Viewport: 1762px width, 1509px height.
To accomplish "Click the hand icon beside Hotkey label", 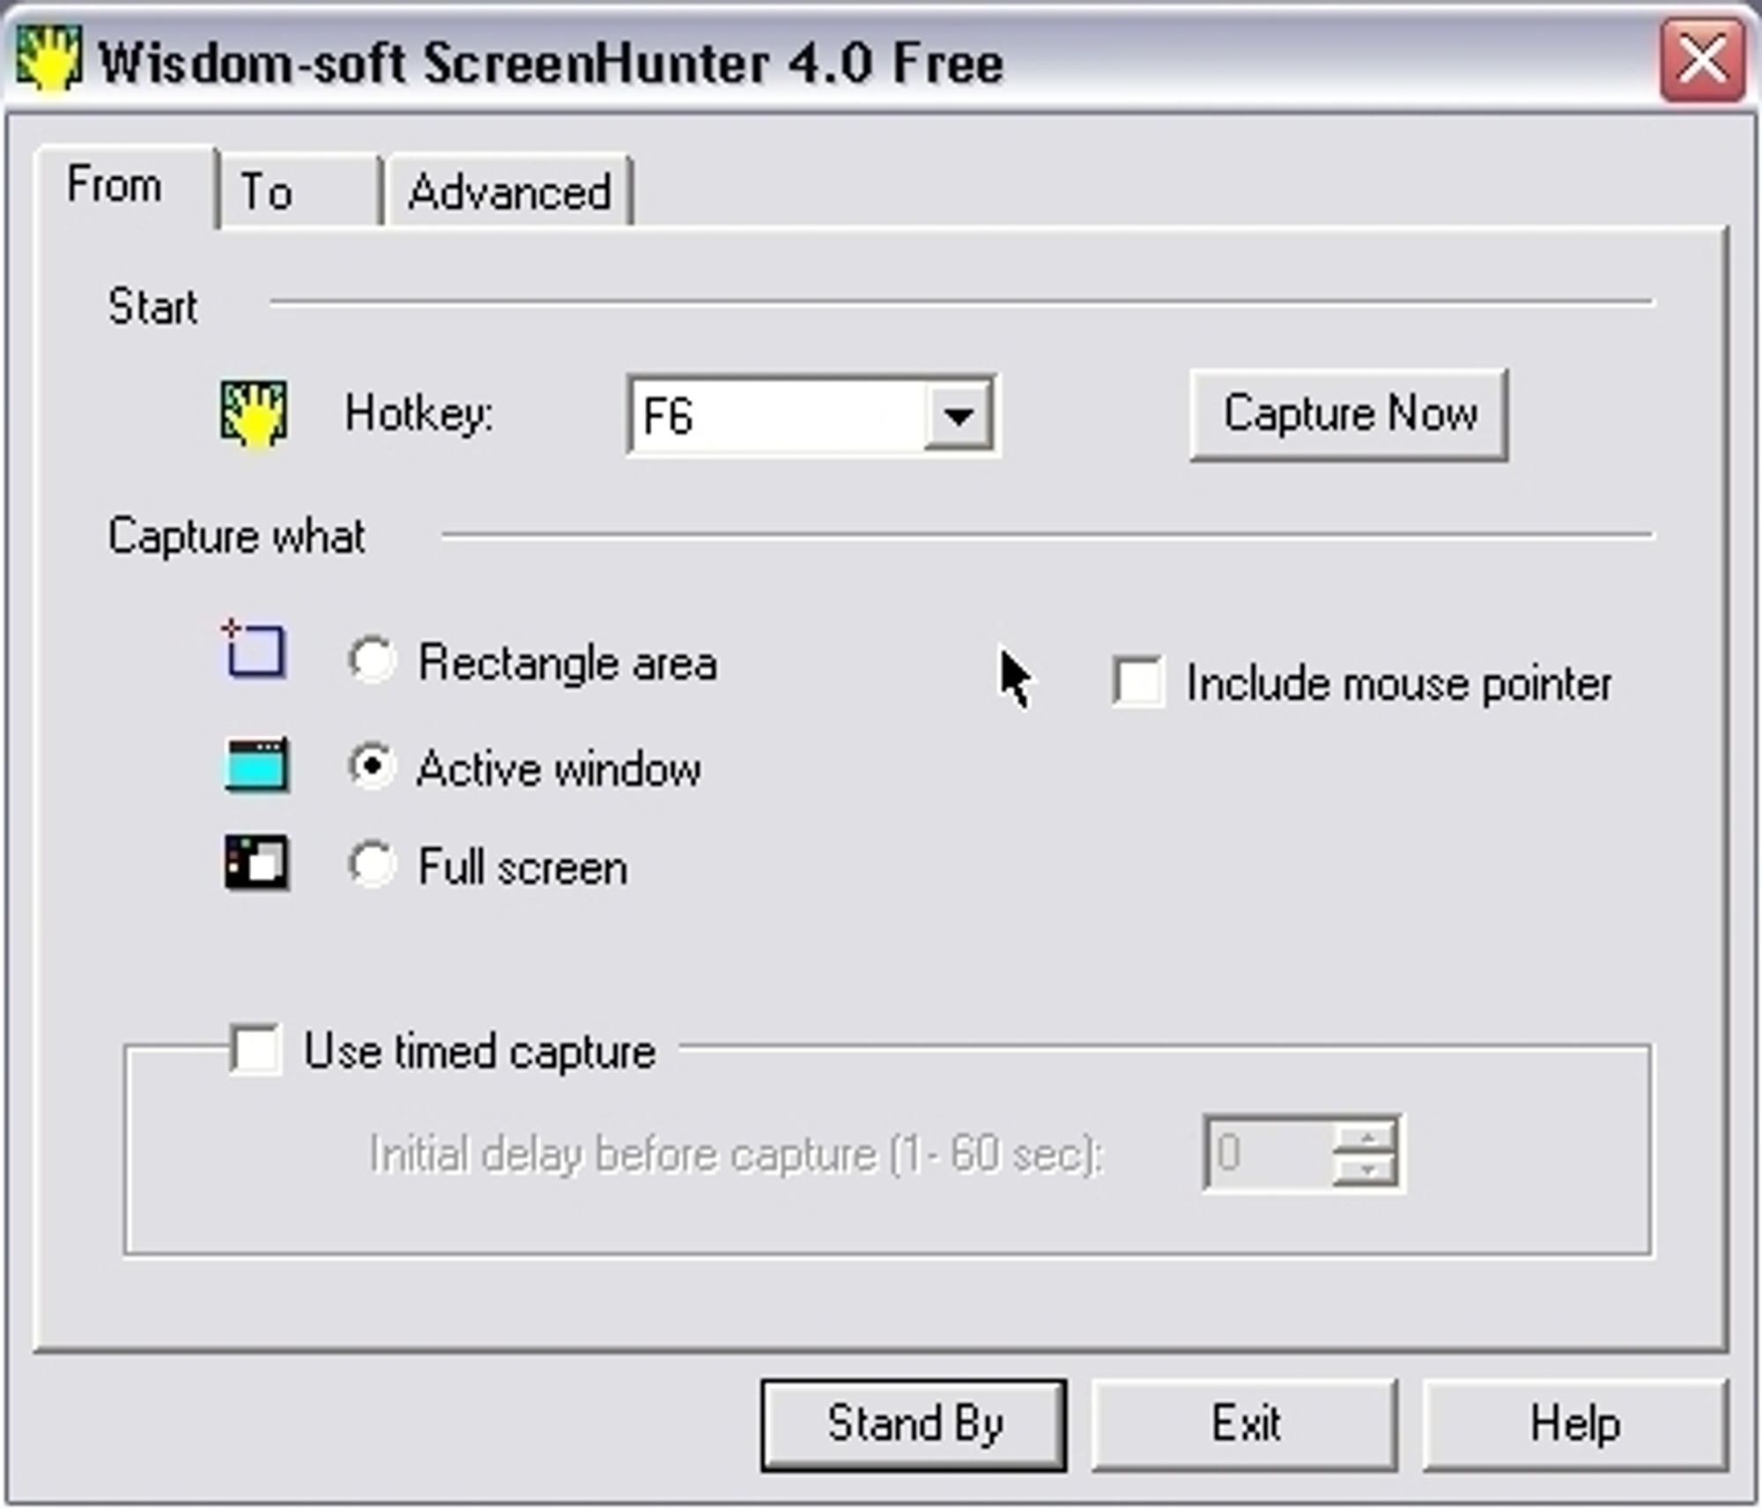I will [x=254, y=413].
